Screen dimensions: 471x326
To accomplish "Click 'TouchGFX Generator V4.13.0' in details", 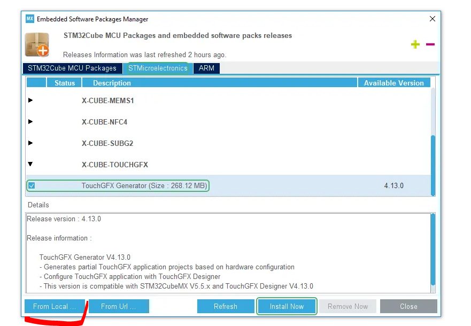I will [84, 257].
